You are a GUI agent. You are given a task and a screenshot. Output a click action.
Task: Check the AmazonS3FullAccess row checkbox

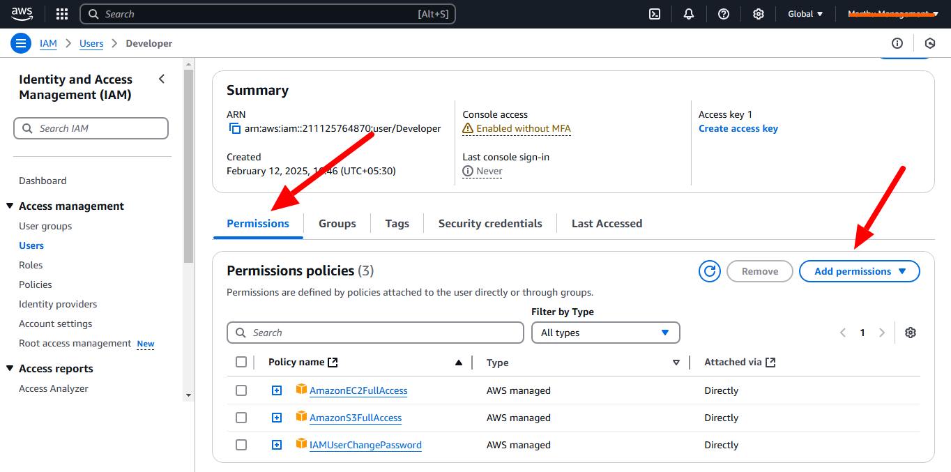tap(241, 418)
